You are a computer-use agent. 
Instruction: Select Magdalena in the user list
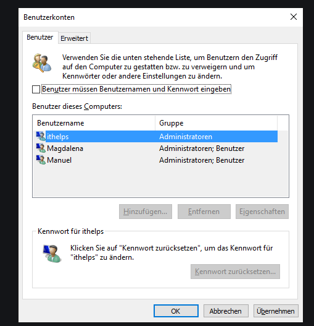157,148
